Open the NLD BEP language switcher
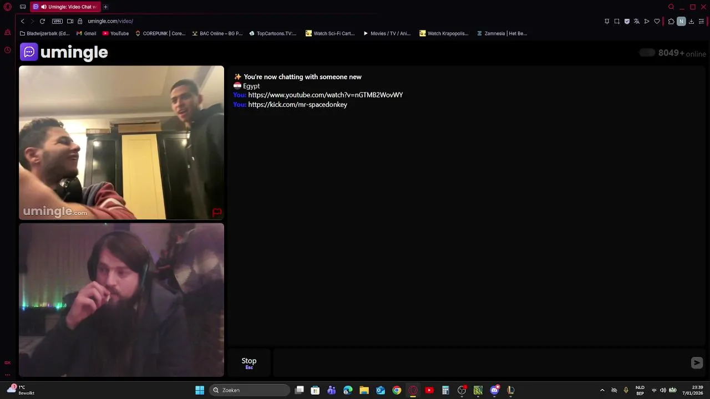 [x=640, y=390]
